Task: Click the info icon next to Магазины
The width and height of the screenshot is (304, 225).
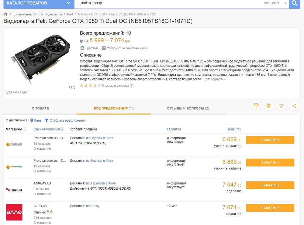Action: [x=25, y=129]
